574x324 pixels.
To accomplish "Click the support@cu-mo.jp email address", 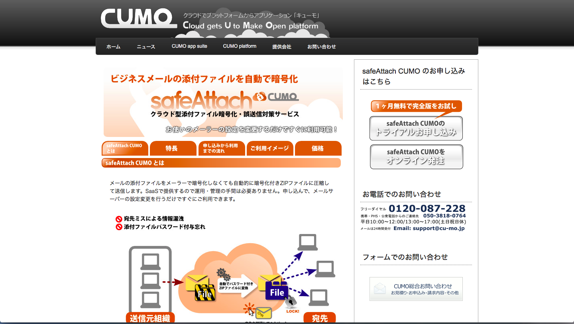I will [x=429, y=228].
